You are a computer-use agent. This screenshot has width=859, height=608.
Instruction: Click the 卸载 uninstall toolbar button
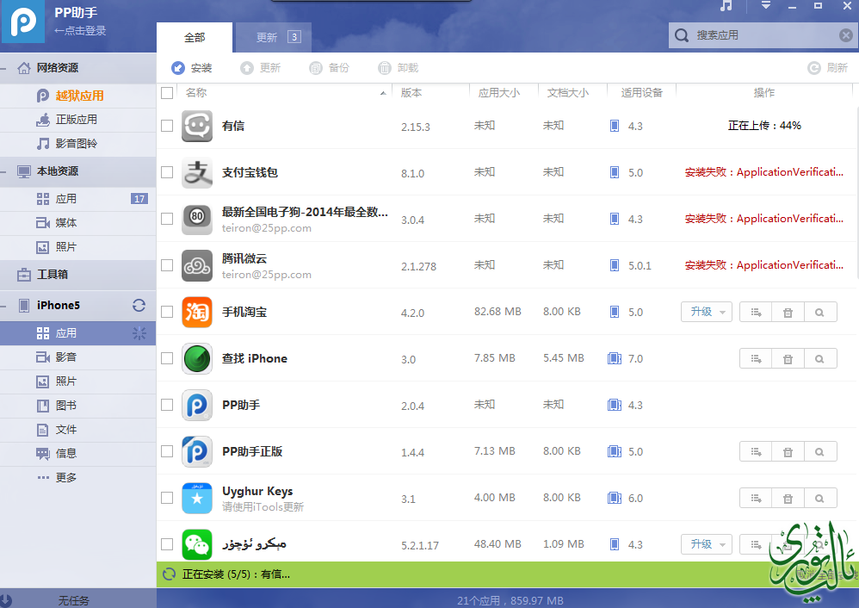click(x=399, y=68)
